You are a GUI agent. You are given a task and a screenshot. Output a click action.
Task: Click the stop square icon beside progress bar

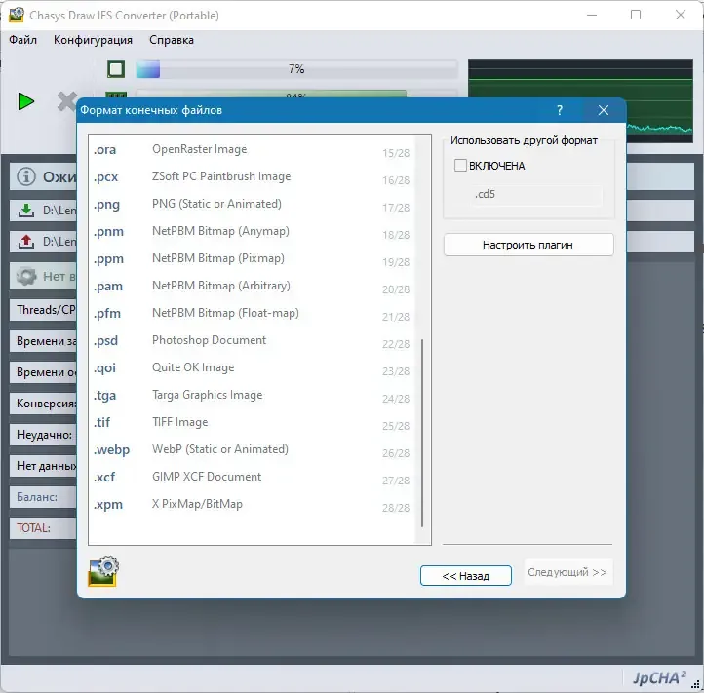tap(116, 69)
